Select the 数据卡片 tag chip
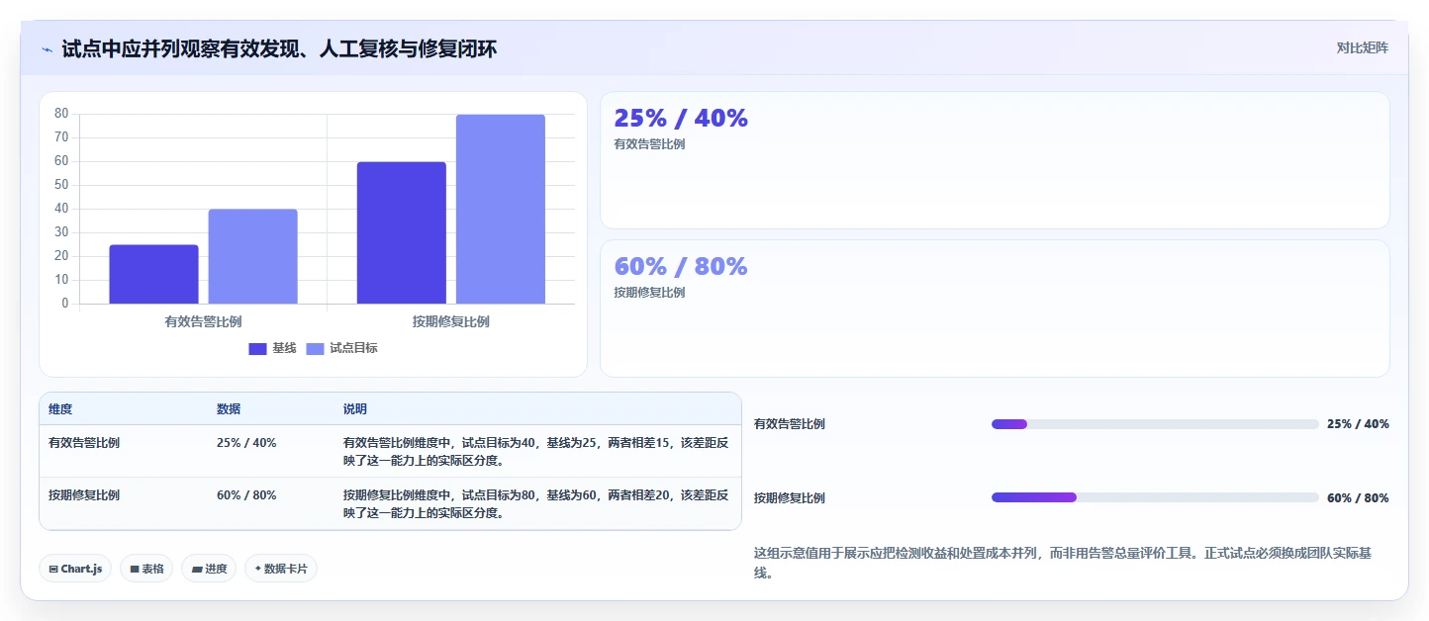 coord(281,569)
